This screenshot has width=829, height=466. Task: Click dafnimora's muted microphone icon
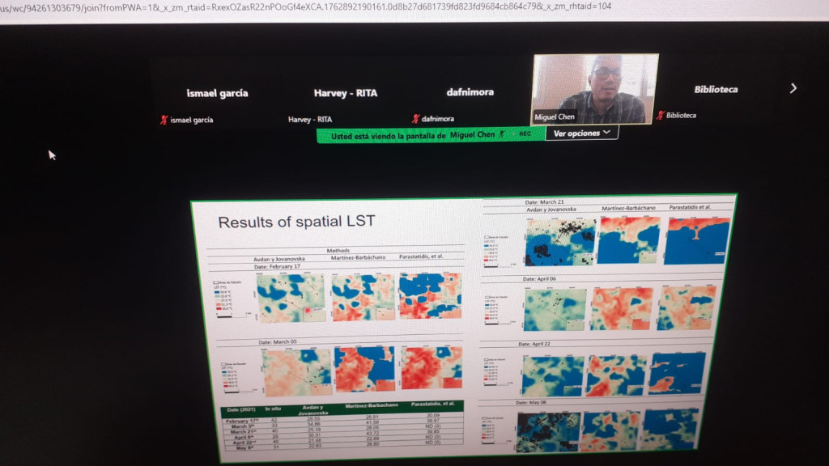click(x=415, y=119)
